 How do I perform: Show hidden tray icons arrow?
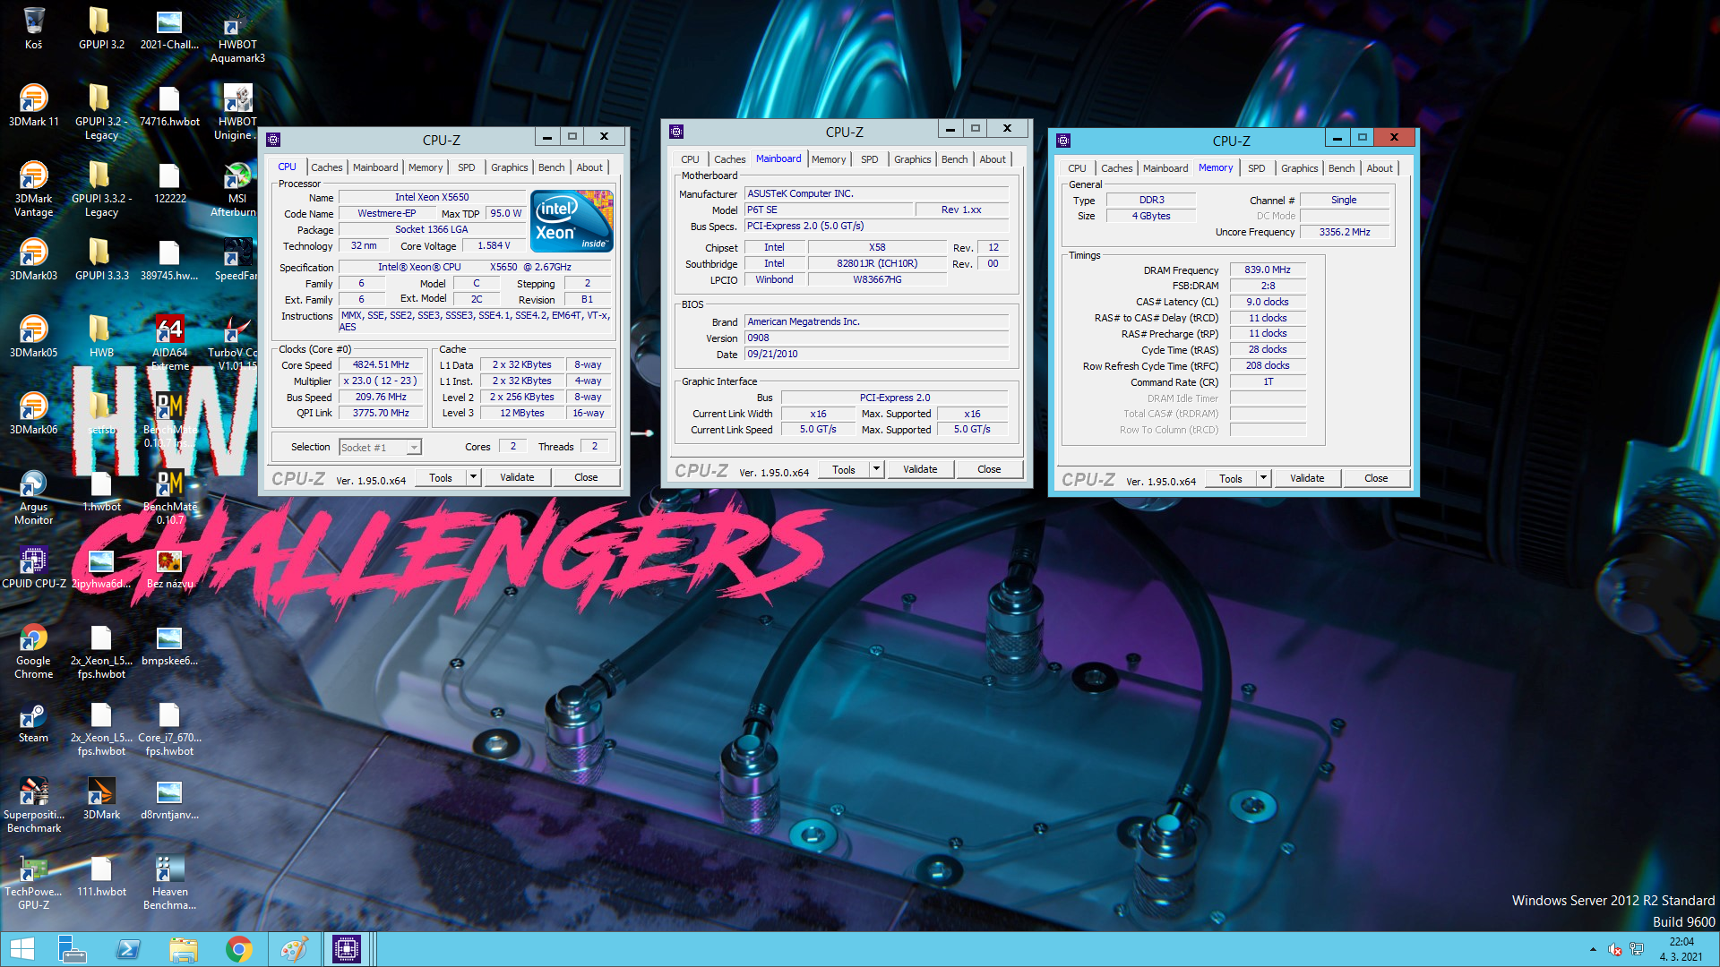coord(1593,949)
